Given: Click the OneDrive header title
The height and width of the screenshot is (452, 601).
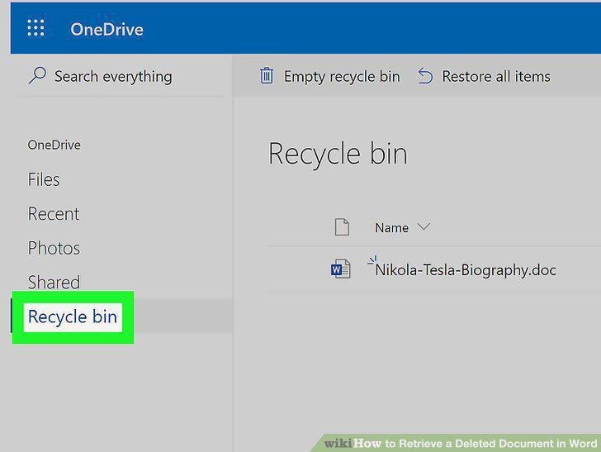Looking at the screenshot, I should (106, 30).
